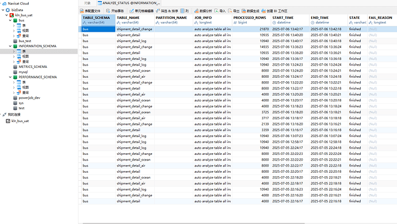Select the mysql database icon

15,72
